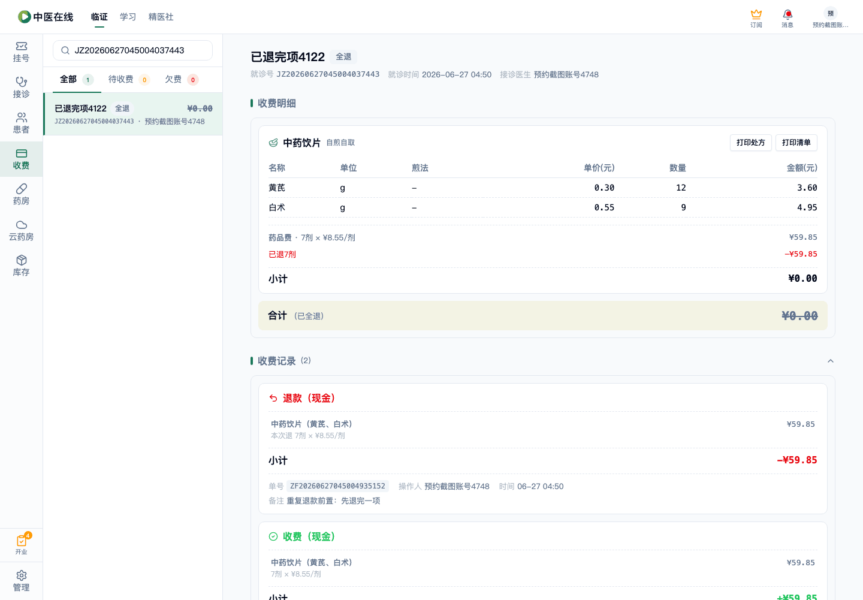Open the 库存 inventory sidebar icon
863x600 pixels.
click(21, 266)
